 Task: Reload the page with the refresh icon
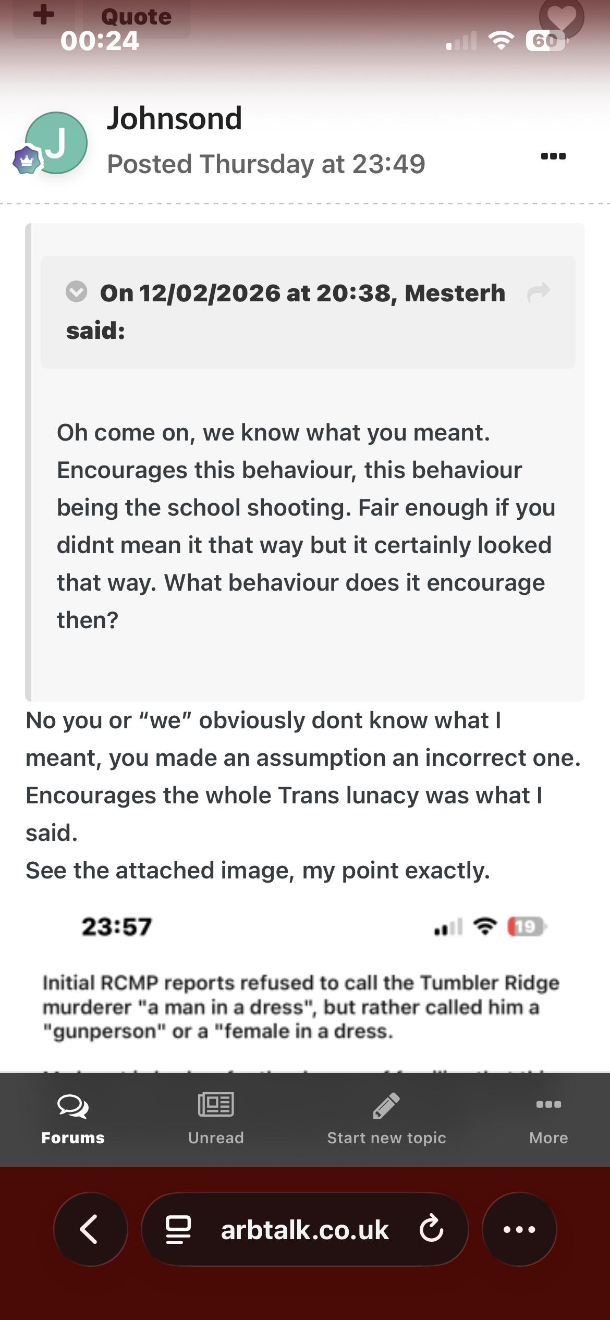click(431, 1229)
